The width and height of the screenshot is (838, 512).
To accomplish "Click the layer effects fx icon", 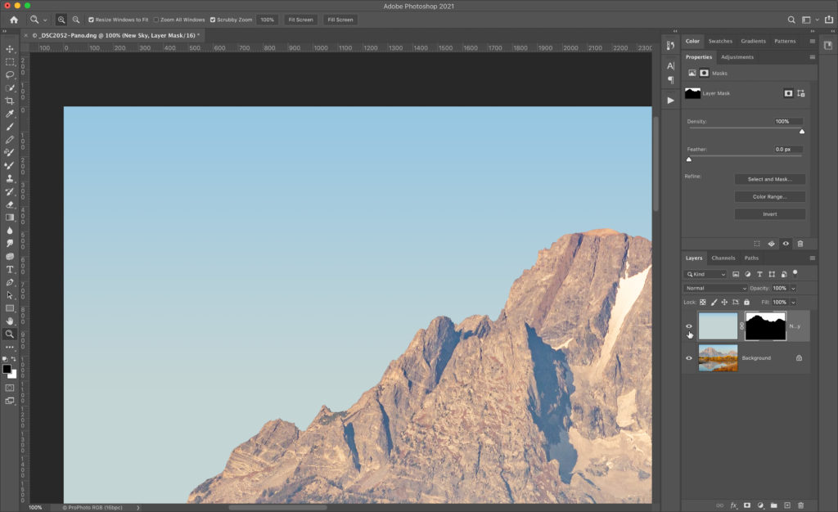I will 734,505.
